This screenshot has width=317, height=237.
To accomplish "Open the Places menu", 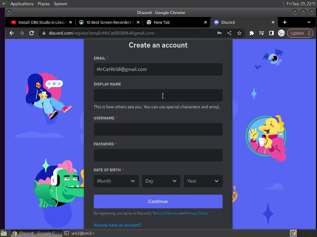I will pos(43,4).
